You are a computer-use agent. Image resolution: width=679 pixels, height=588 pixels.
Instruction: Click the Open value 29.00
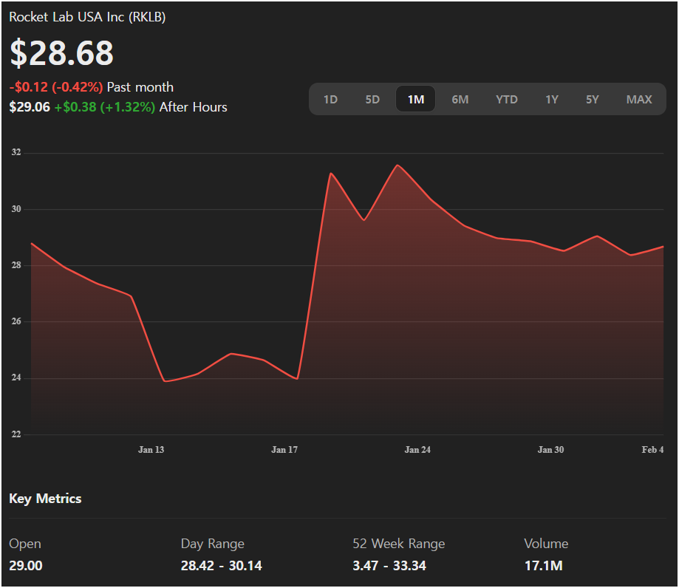pyautogui.click(x=26, y=566)
